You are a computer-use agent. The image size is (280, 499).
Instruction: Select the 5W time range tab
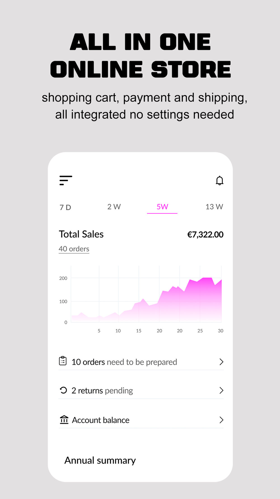162,207
